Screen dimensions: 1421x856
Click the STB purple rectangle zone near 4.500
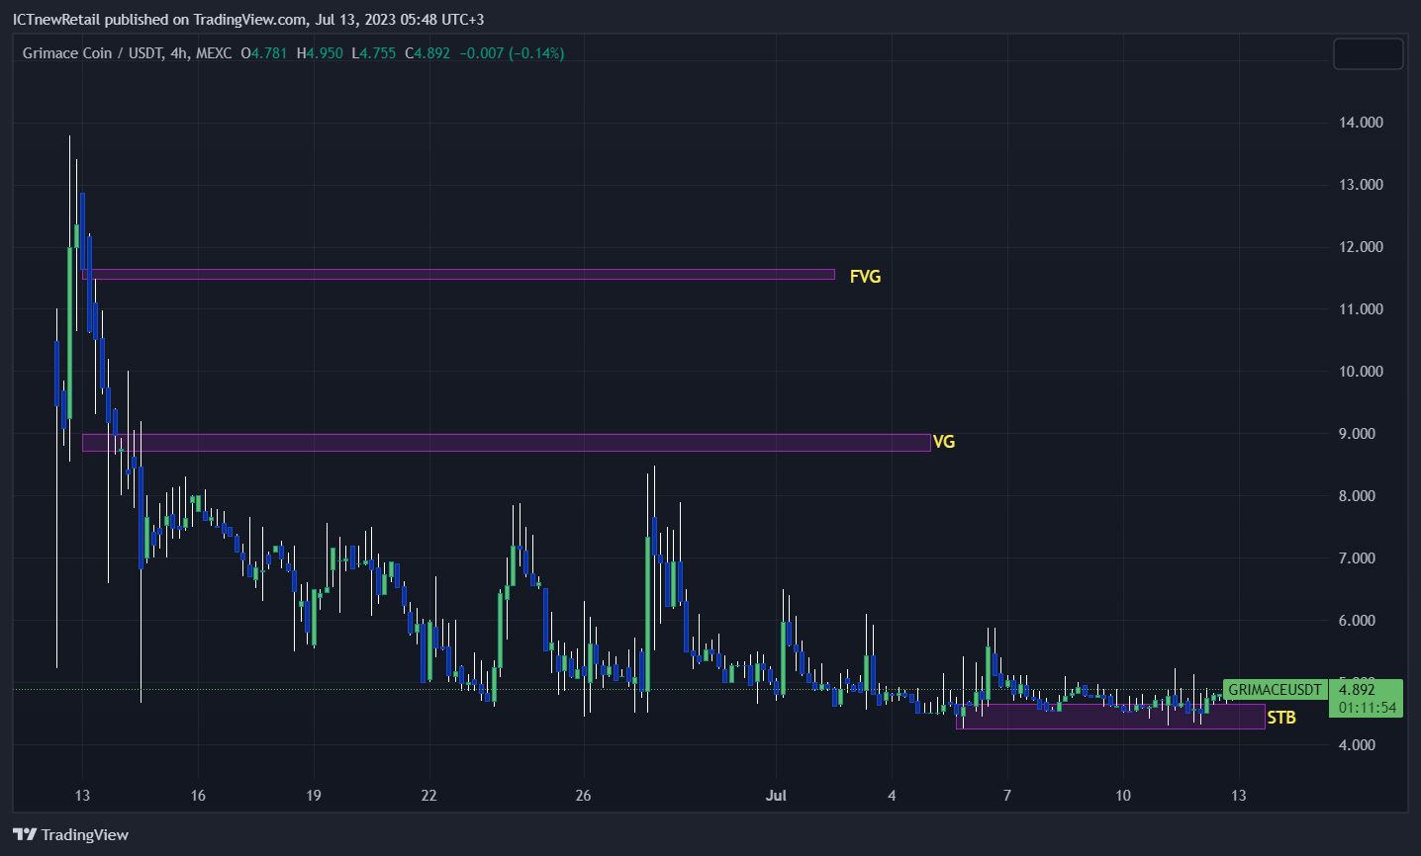(1110, 716)
